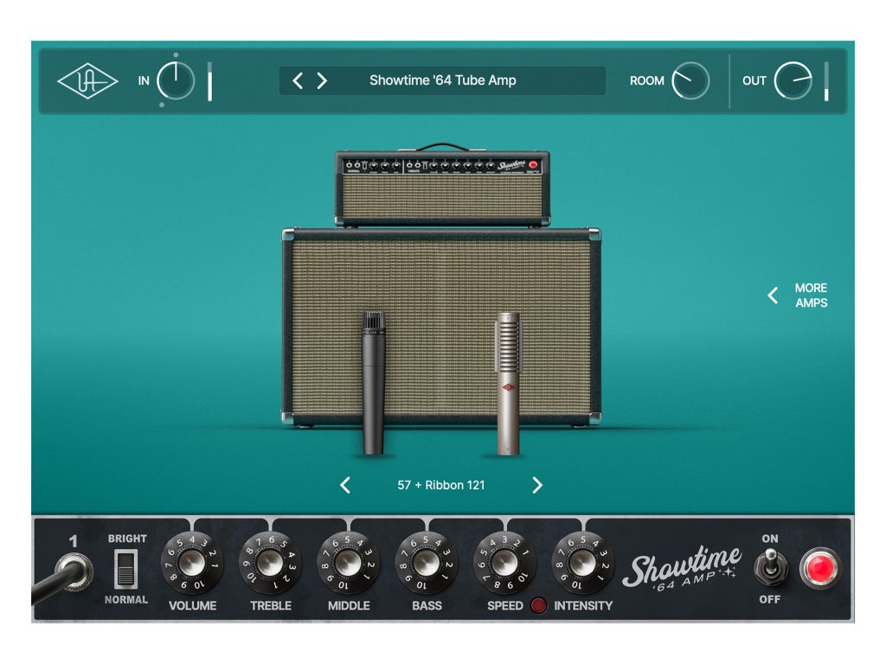The width and height of the screenshot is (886, 664).
Task: Adjust the ROOM knob
Action: pos(690,80)
